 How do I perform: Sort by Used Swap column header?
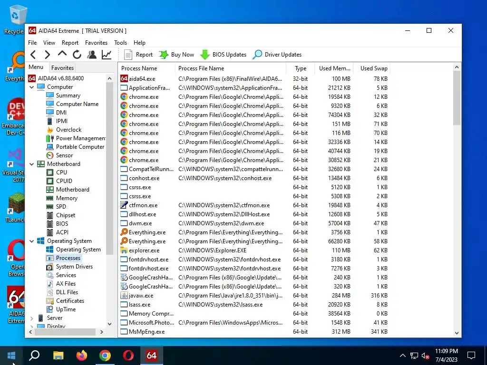click(371, 68)
